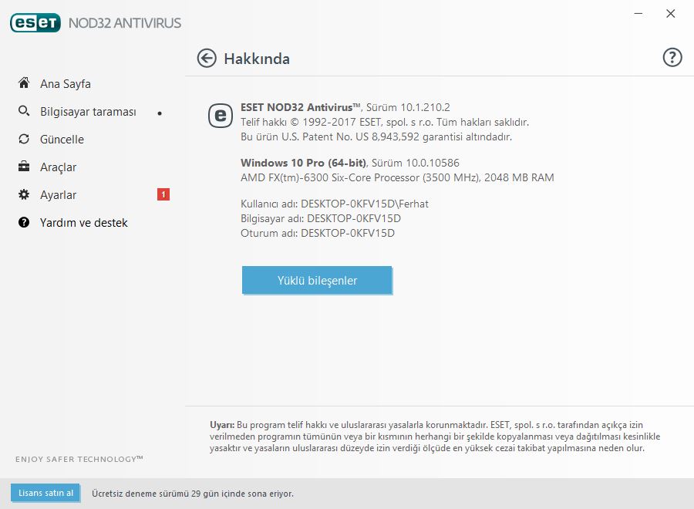Click the Oturum adı line
694x509 pixels.
coord(318,233)
